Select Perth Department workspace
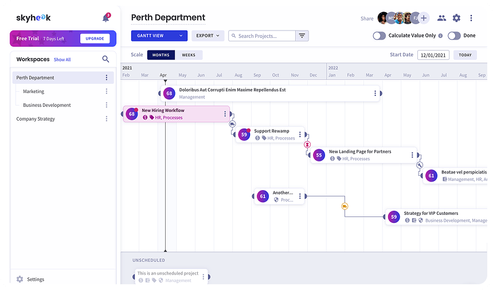The height and width of the screenshot is (290, 493). tap(63, 78)
